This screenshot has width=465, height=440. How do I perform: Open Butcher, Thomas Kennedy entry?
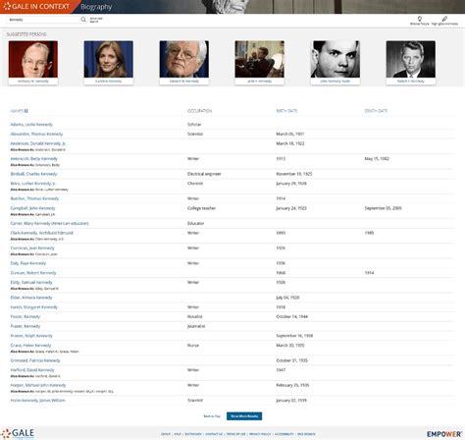click(34, 198)
